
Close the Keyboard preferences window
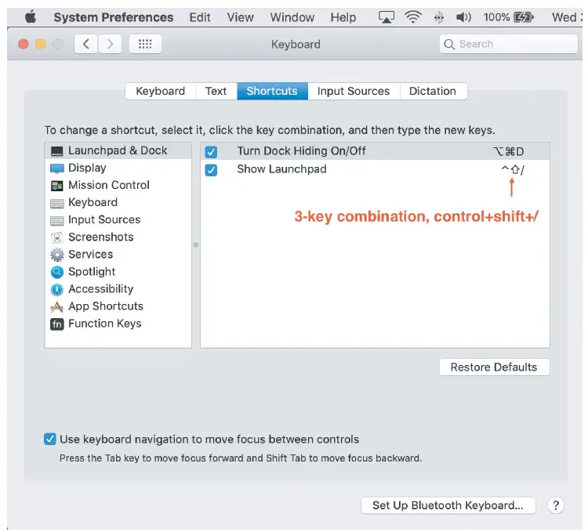click(x=24, y=44)
